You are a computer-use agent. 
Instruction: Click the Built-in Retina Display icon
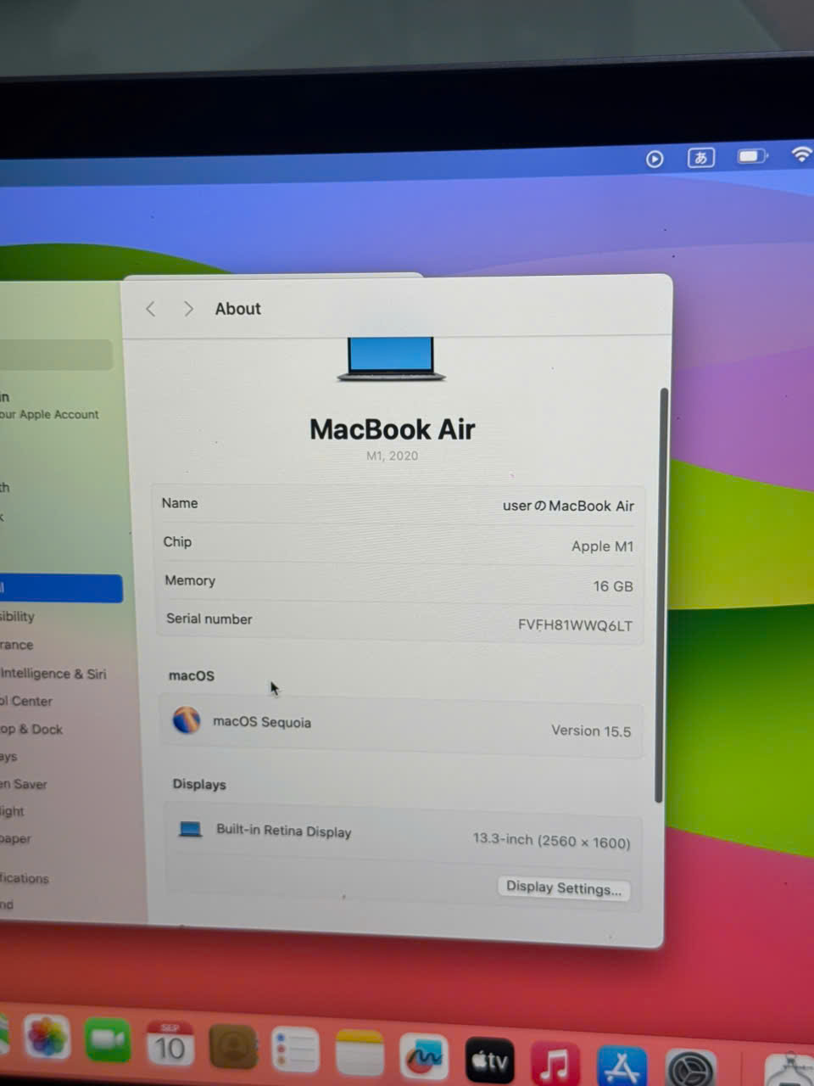191,829
